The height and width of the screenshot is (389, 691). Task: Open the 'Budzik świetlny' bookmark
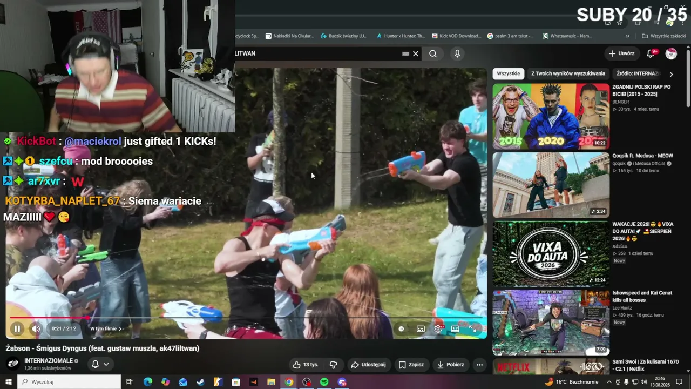344,36
